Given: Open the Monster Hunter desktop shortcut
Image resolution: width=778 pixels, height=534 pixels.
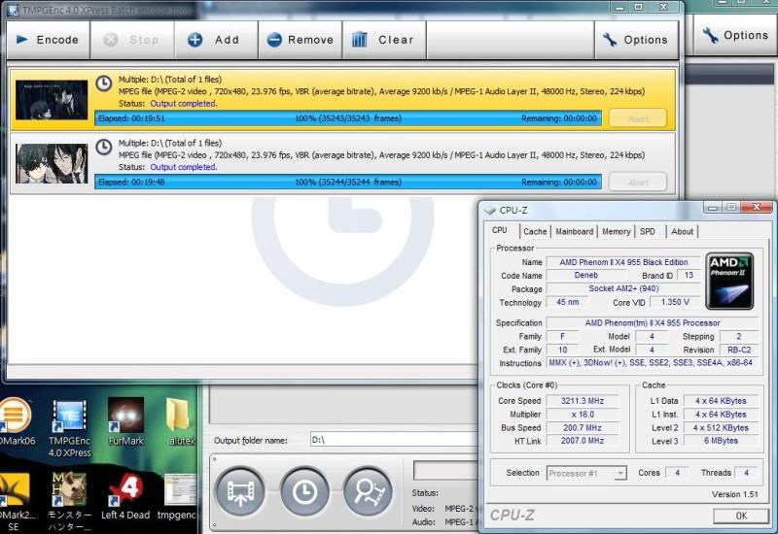Looking at the screenshot, I should click(x=69, y=501).
